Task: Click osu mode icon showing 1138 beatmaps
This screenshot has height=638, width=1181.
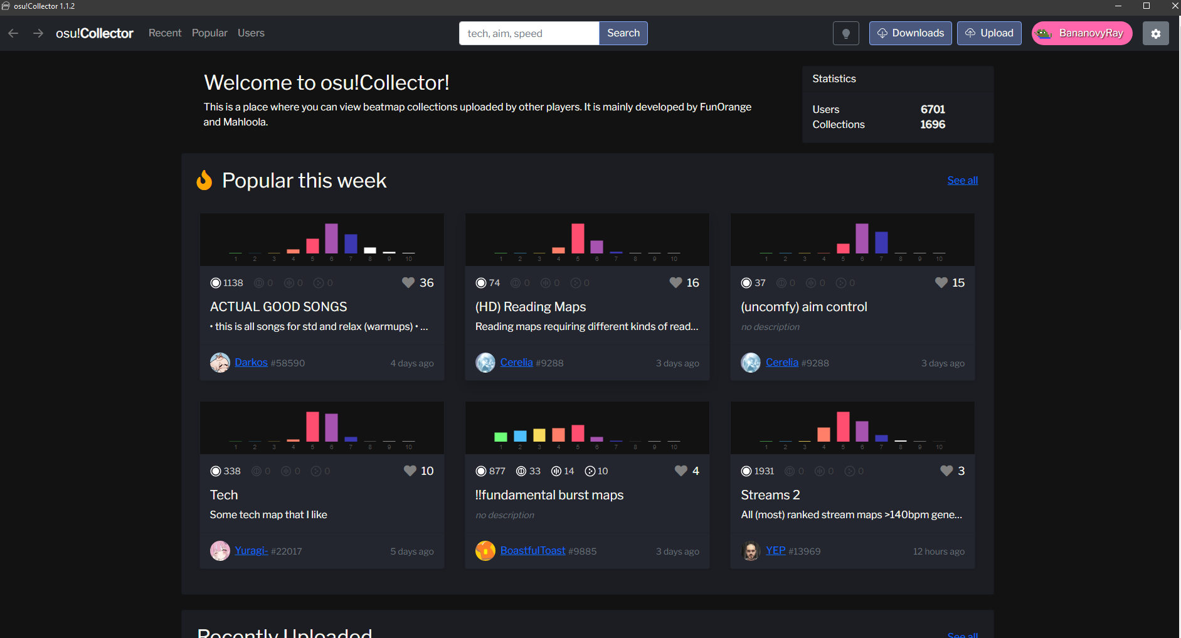Action: [216, 283]
